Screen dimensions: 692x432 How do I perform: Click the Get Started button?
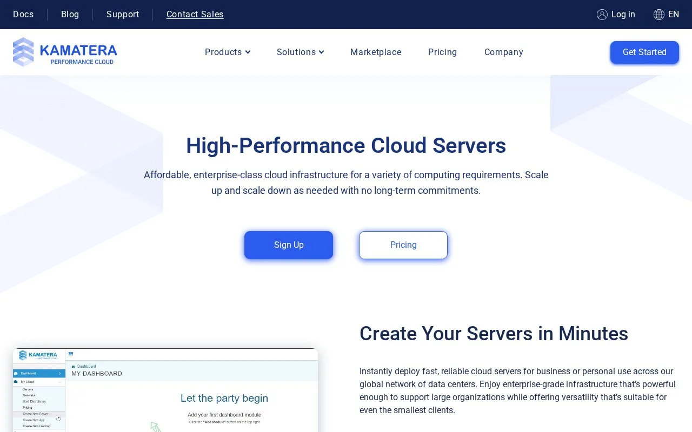644,52
